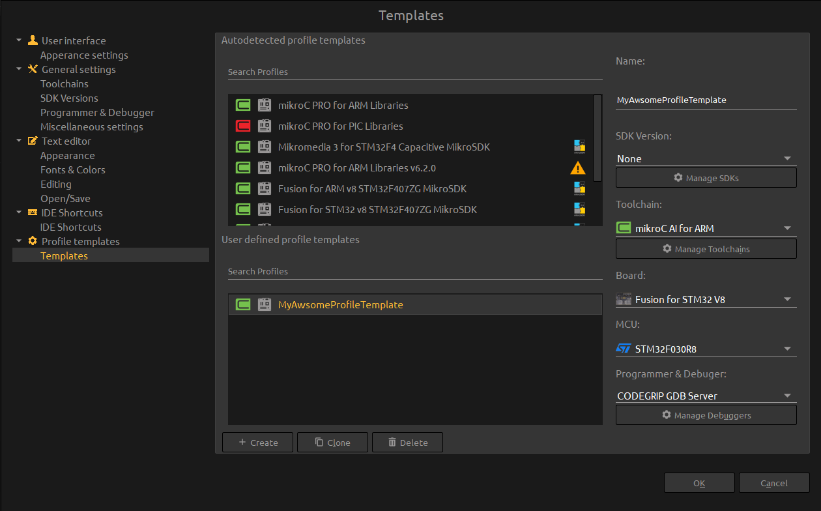Image resolution: width=821 pixels, height=511 pixels.
Task: Collapse the Text editor tree group
Action: [x=19, y=141]
